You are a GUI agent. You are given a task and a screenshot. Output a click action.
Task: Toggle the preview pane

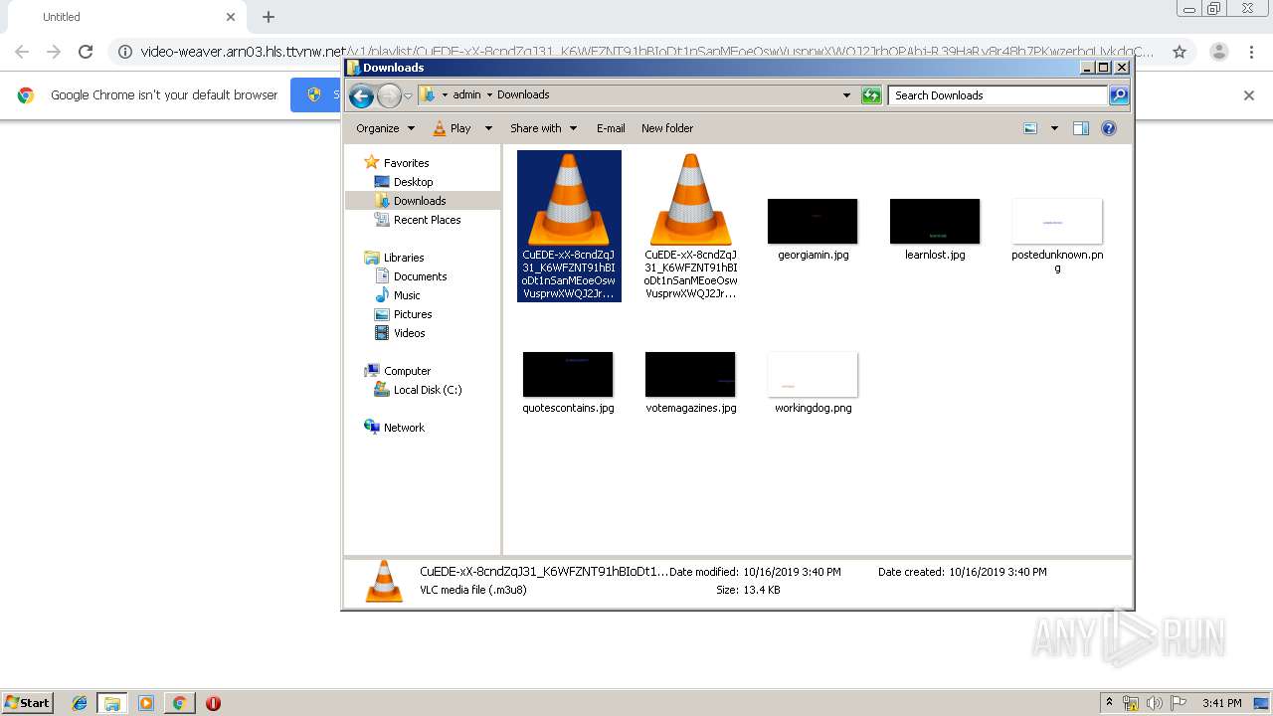(x=1081, y=128)
